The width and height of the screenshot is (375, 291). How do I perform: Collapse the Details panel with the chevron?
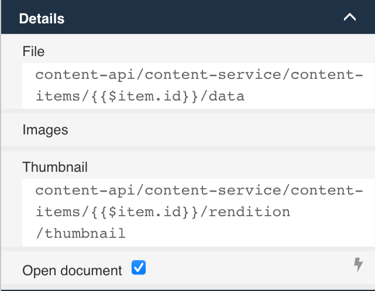pos(350,18)
